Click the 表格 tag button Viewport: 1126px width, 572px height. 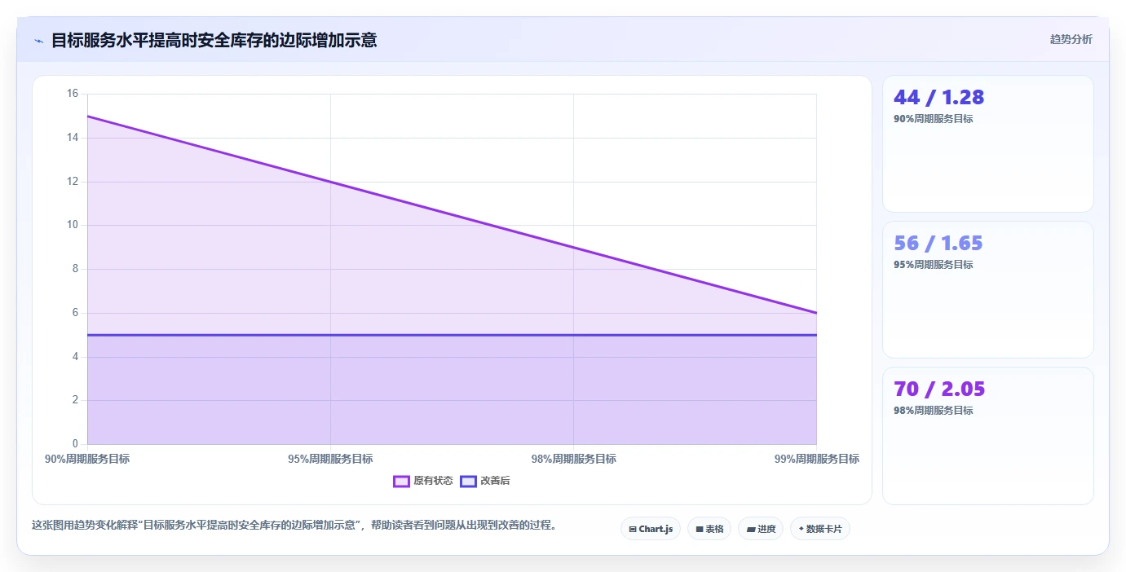click(x=709, y=529)
